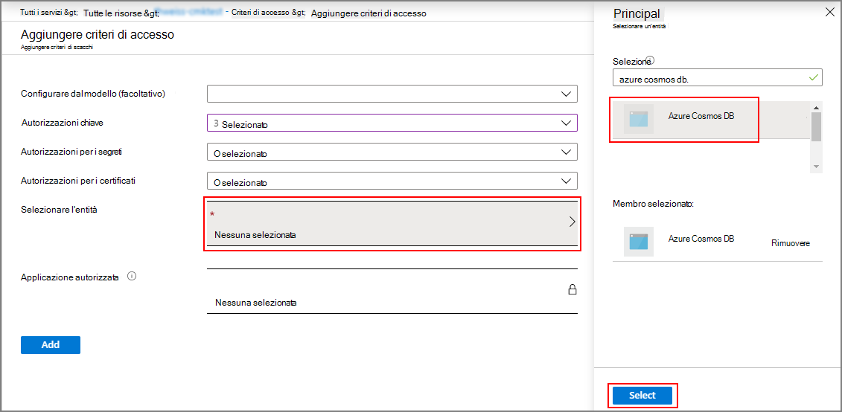Click the Select button in Principal panel
This screenshot has width=842, height=412.
click(642, 396)
